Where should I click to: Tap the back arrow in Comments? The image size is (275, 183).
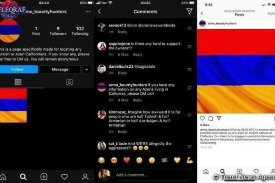click(x=99, y=11)
